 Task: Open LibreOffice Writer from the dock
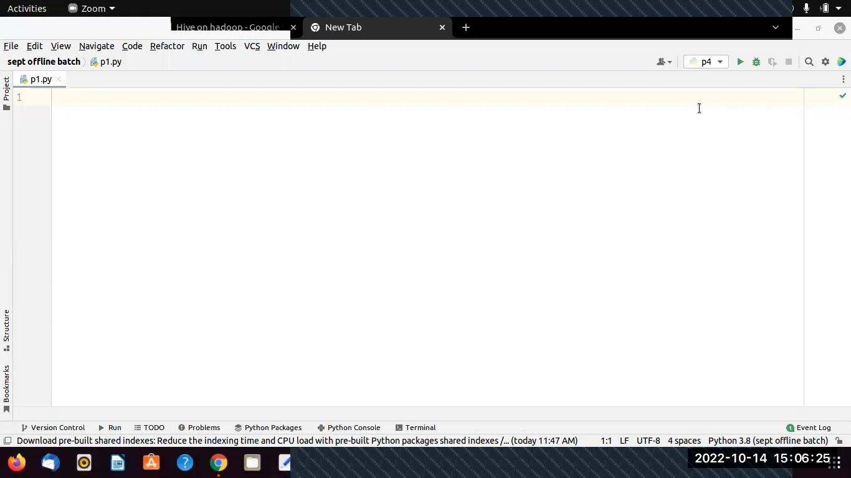pos(118,462)
